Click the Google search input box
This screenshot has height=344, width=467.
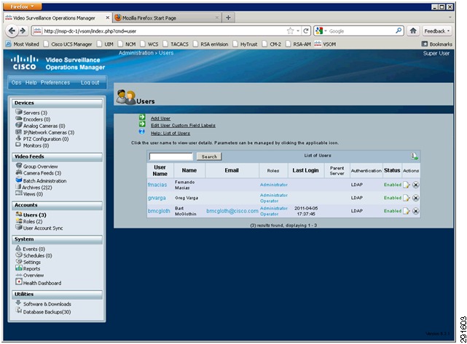361,31
